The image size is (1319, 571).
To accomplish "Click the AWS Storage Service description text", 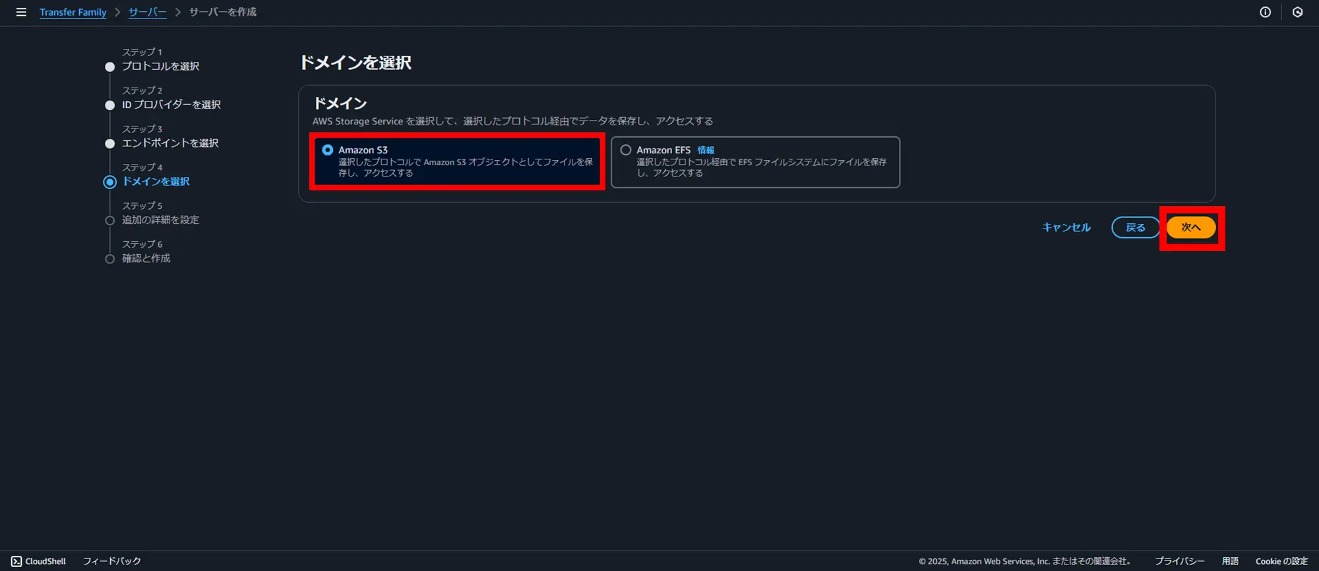I will [512, 121].
